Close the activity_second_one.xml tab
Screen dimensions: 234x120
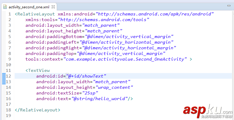(53, 7)
